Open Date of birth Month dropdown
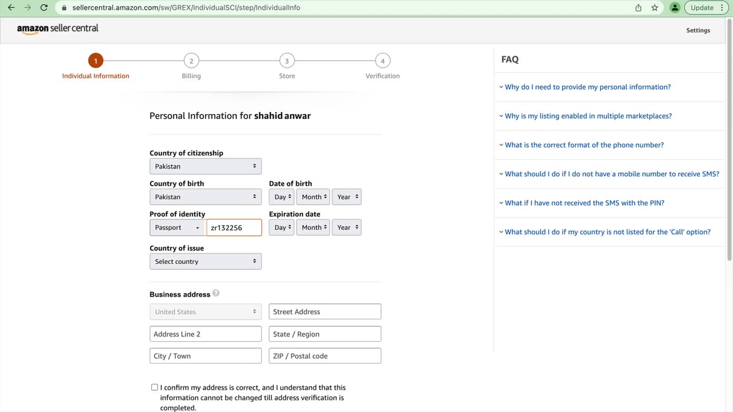Image resolution: width=733 pixels, height=412 pixels. click(313, 197)
